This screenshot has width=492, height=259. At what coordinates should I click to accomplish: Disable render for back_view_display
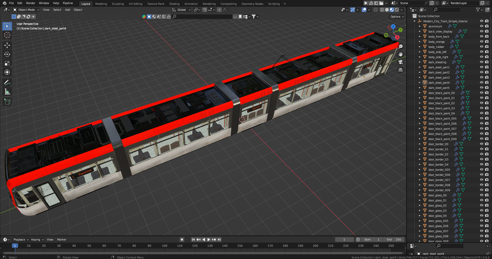(x=487, y=31)
